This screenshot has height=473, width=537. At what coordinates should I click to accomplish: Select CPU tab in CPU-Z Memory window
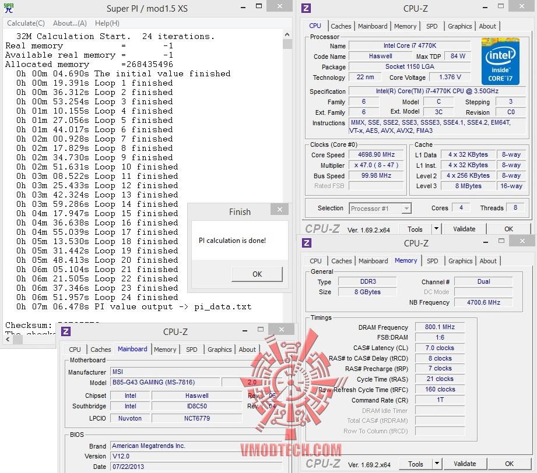point(315,261)
